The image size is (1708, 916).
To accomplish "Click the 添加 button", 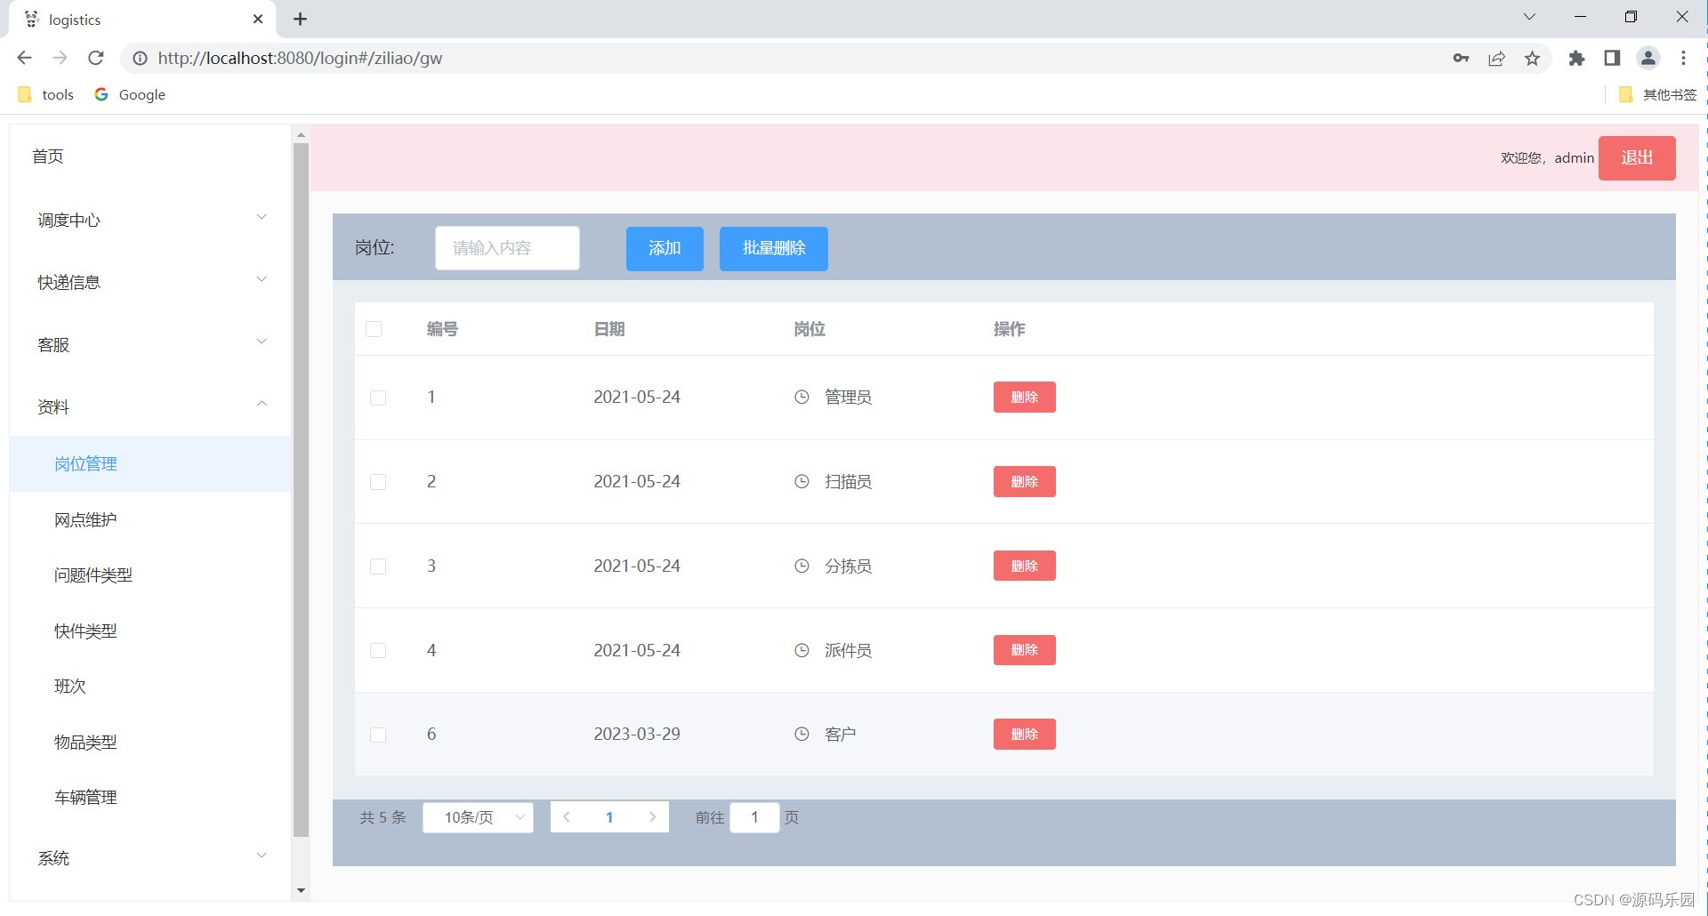I will [x=665, y=248].
